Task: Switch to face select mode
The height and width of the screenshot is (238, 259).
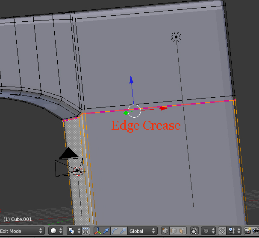Action: coord(182,231)
